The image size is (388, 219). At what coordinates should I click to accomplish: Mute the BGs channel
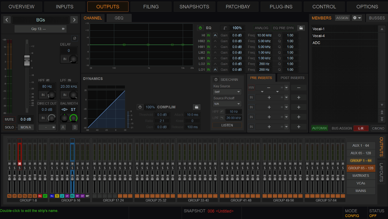(x=9, y=119)
